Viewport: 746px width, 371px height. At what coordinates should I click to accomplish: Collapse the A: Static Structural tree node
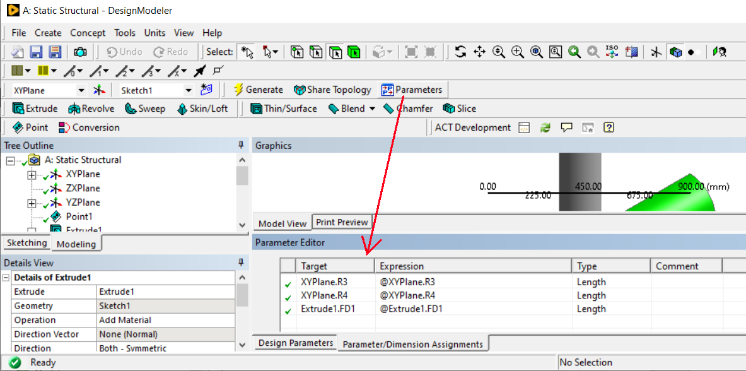11,160
